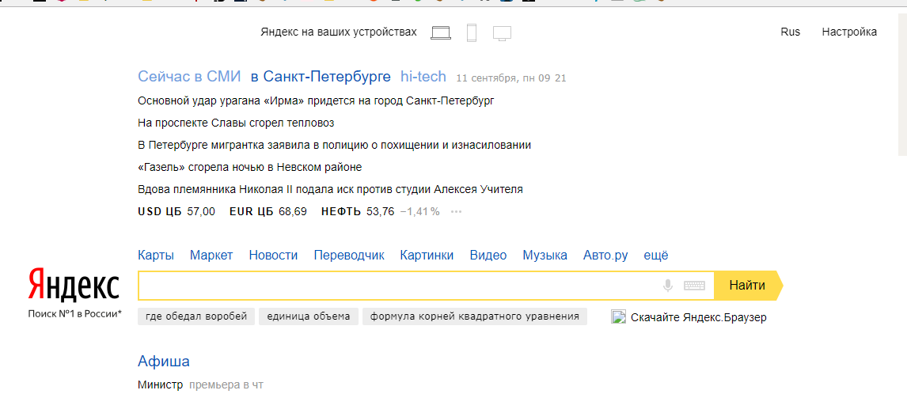This screenshot has height=394, width=907.
Task: Click the TV screen device icon
Action: tap(502, 33)
